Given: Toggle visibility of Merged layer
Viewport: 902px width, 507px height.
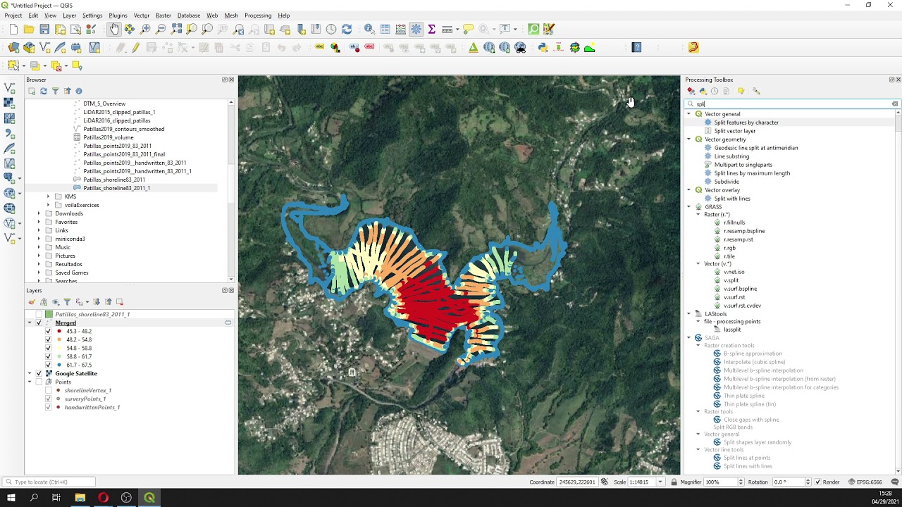Looking at the screenshot, I should [x=39, y=323].
